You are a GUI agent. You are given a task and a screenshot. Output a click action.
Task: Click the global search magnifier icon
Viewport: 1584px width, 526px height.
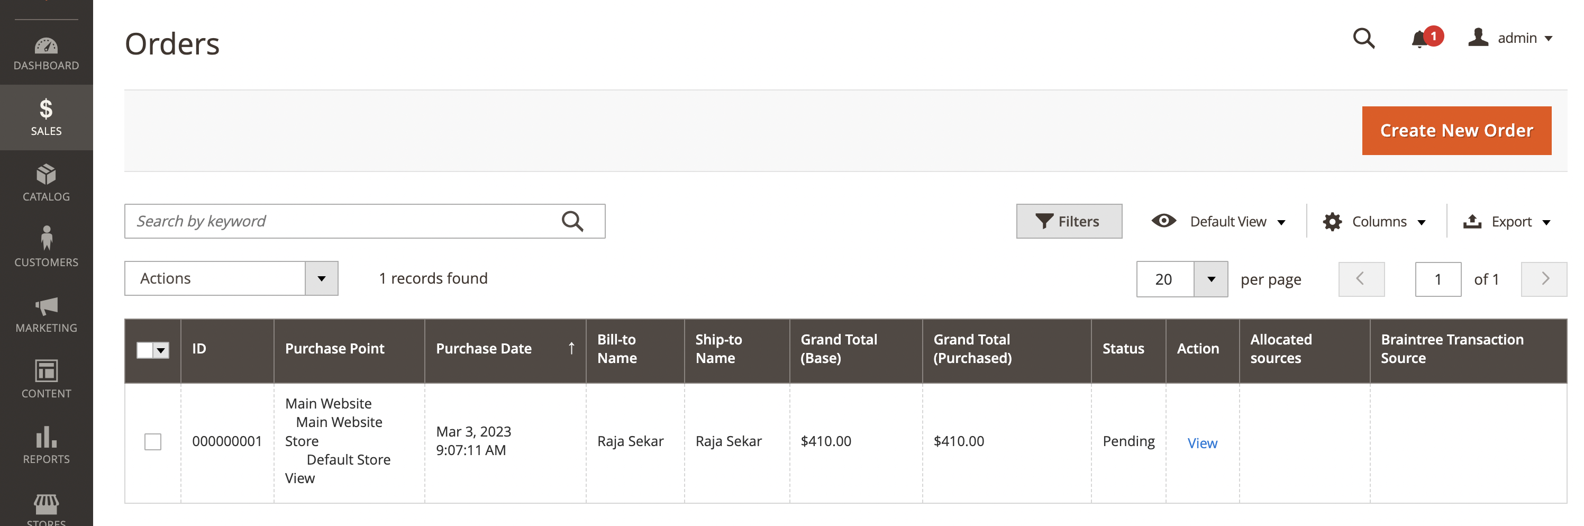1364,38
